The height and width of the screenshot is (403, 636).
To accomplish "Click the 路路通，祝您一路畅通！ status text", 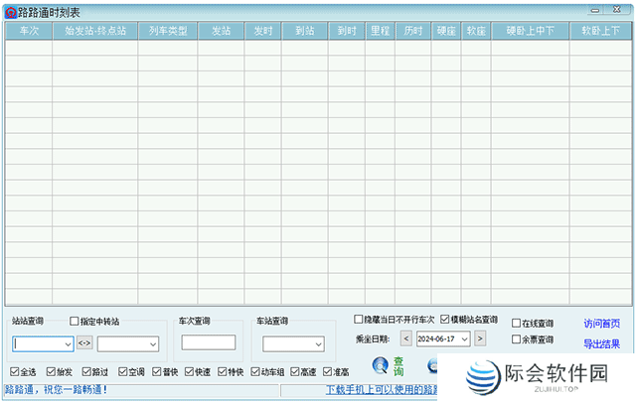I will click(56, 390).
